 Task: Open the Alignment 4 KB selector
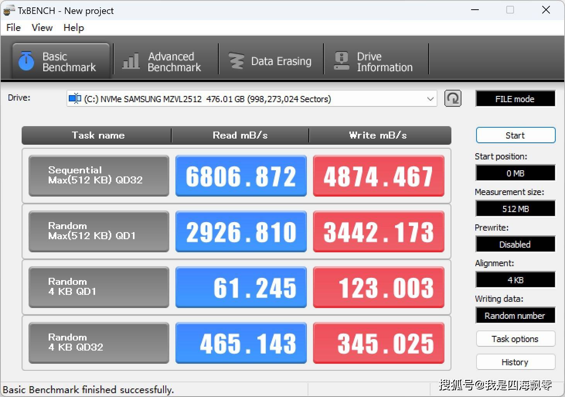point(515,280)
